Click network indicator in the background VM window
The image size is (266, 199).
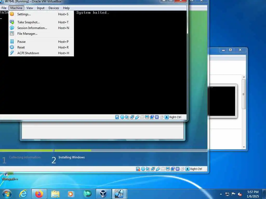pos(153,169)
